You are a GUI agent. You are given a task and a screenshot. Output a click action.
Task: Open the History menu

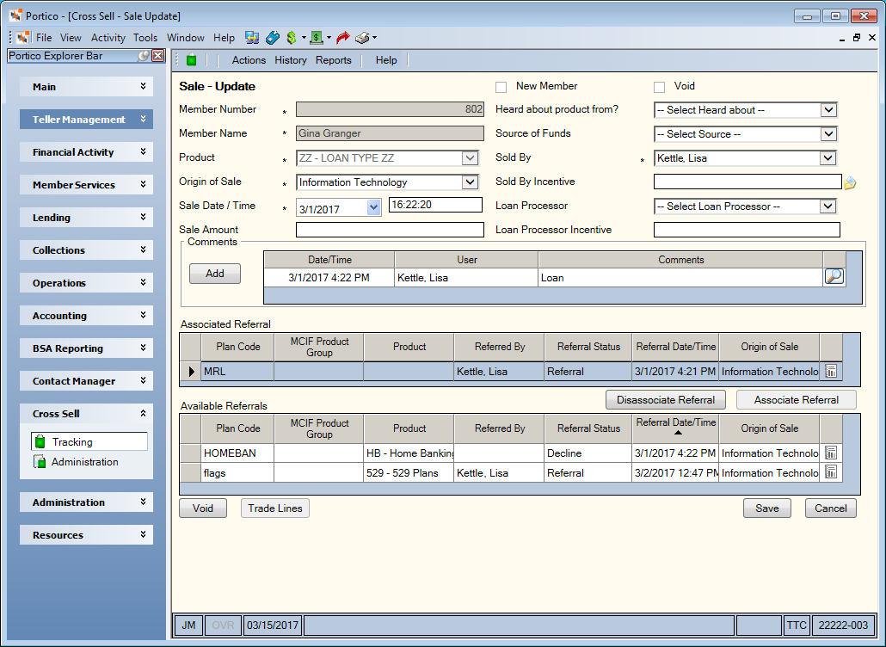pyautogui.click(x=291, y=60)
